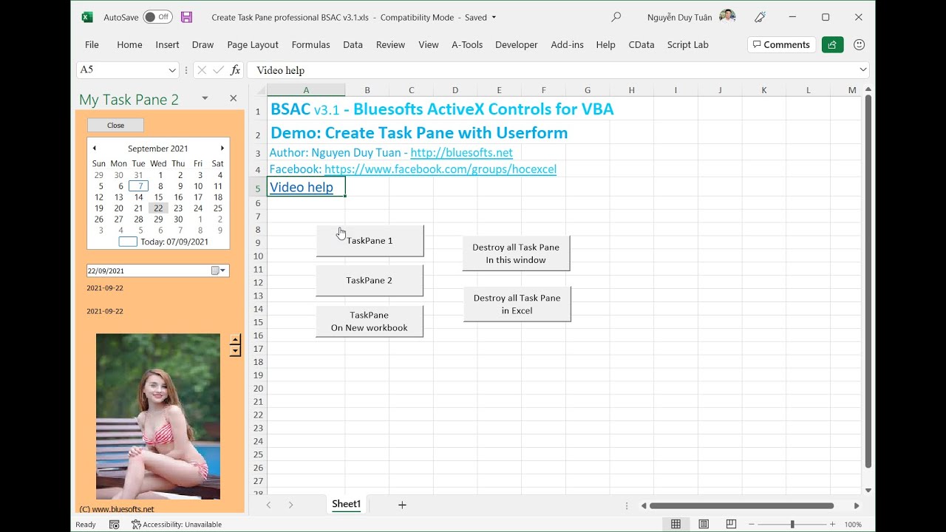946x532 pixels.
Task: Click the spin down arrow beside the photo
Action: coord(235,351)
